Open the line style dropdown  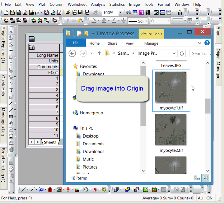pyautogui.click(x=146, y=21)
